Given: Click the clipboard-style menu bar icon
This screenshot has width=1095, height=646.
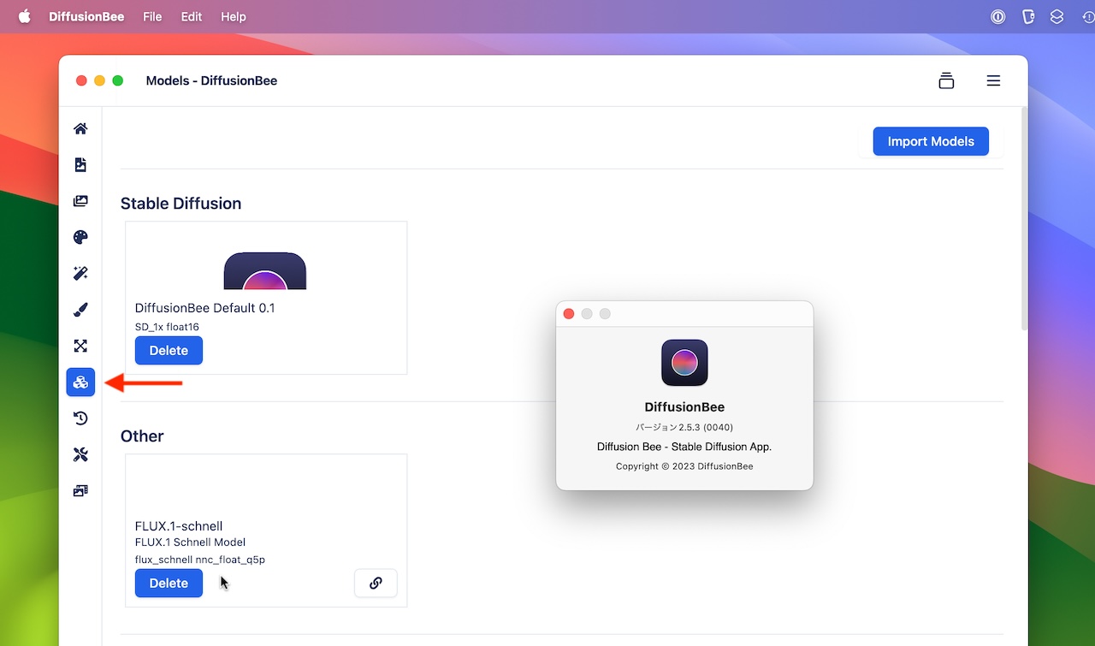Looking at the screenshot, I should point(1028,16).
